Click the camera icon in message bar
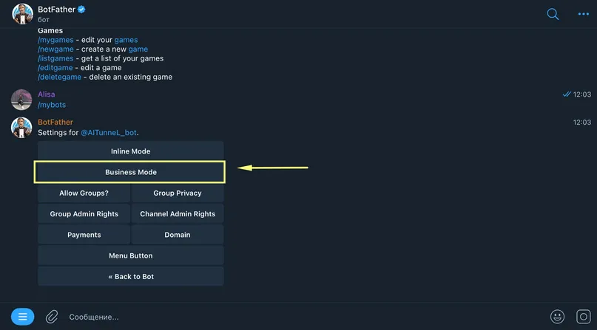 pyautogui.click(x=583, y=316)
